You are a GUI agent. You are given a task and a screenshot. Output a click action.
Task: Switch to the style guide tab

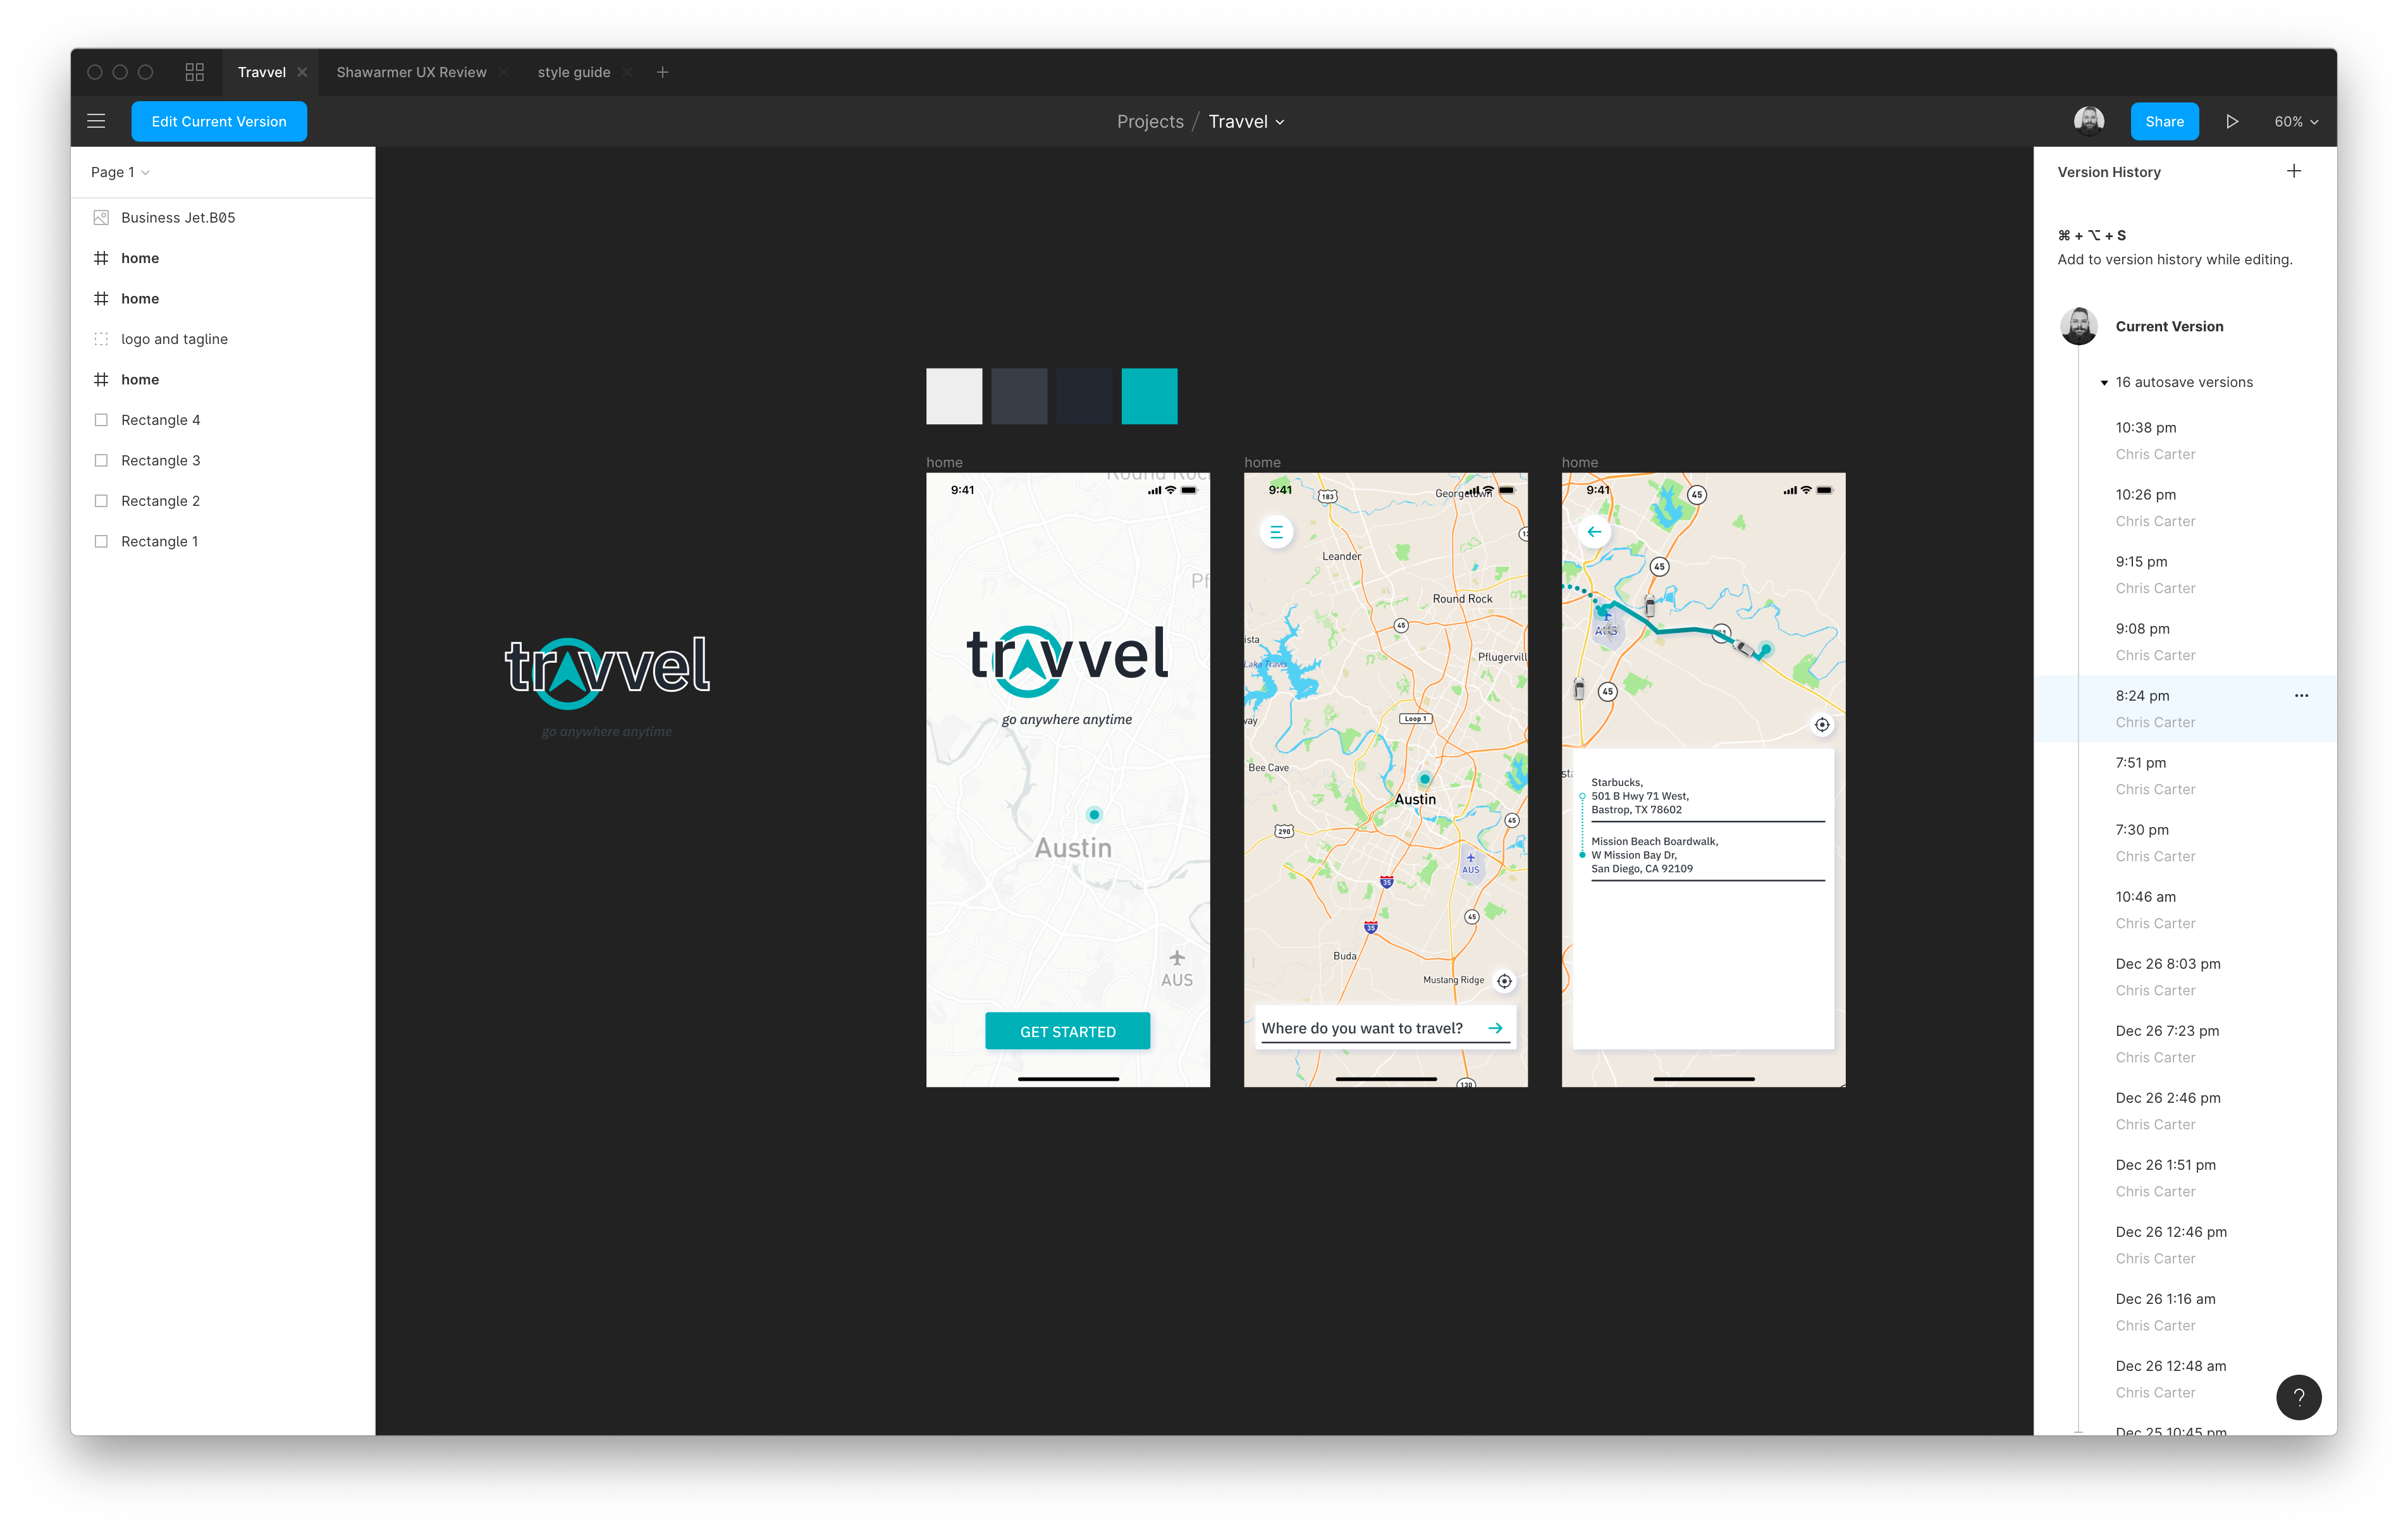(x=573, y=72)
